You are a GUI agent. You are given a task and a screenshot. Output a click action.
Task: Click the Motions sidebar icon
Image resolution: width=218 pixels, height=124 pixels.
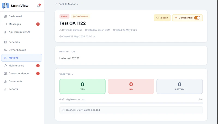(5, 58)
